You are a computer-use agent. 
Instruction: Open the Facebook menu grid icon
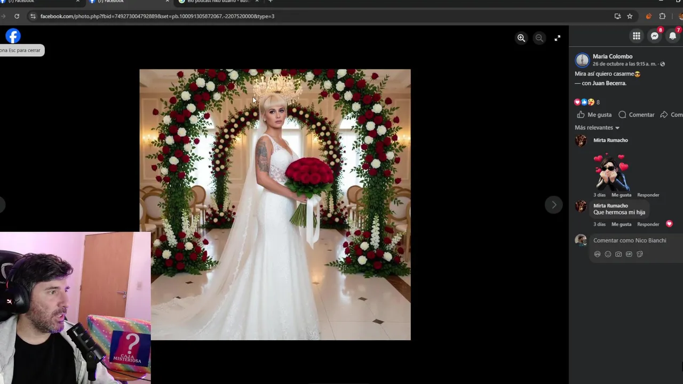point(637,36)
